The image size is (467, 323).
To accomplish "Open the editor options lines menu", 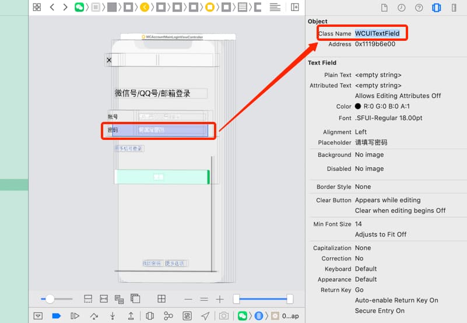I will point(275,7).
